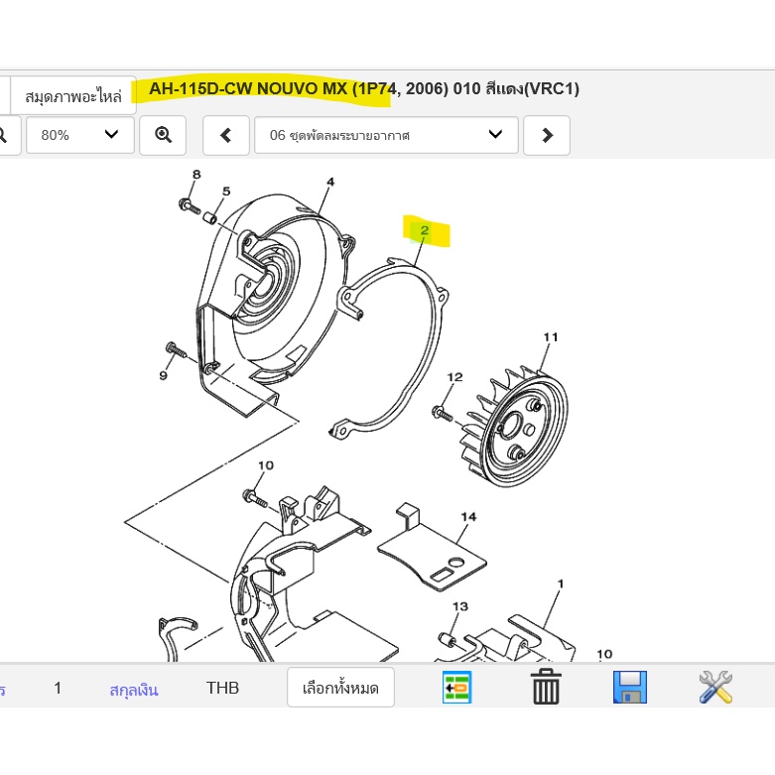Viewport: 775px width, 775px height.
Task: Click the floppy disk save icon
Action: click(630, 687)
